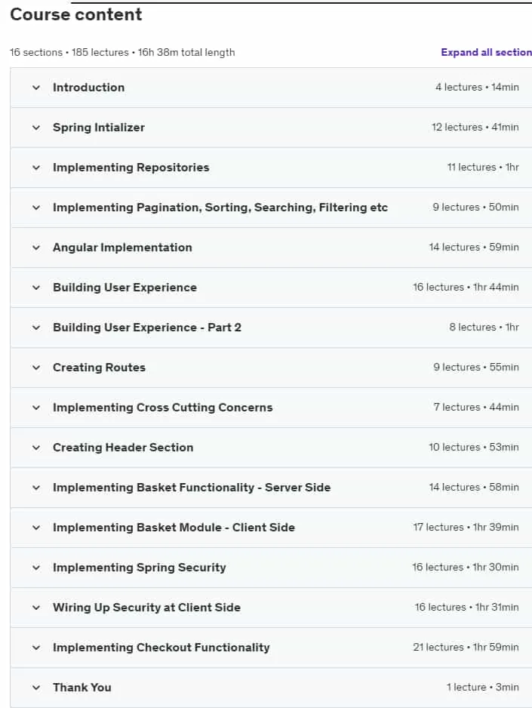Screen dimensions: 532x708
Task: Click the 4 lectures • 14min label
Action: click(477, 87)
